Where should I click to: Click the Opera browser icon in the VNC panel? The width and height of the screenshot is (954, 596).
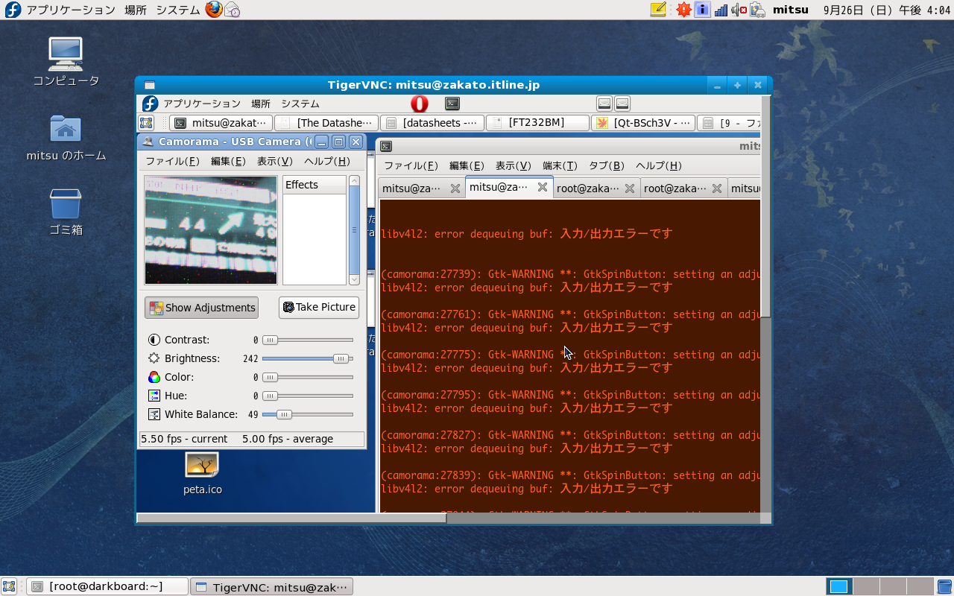point(419,104)
